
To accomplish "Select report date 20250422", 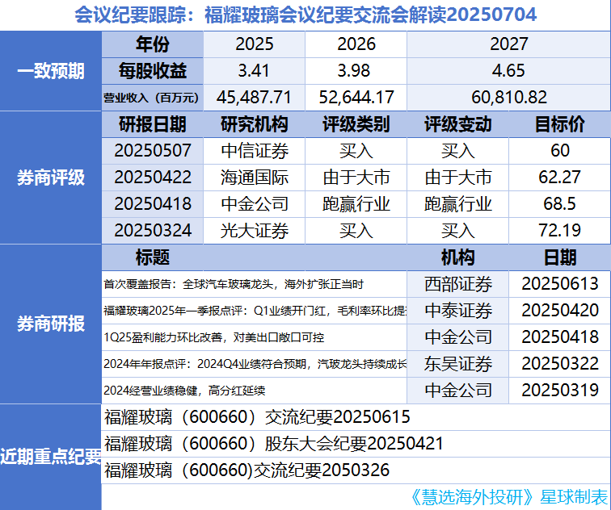I will 153,178.
